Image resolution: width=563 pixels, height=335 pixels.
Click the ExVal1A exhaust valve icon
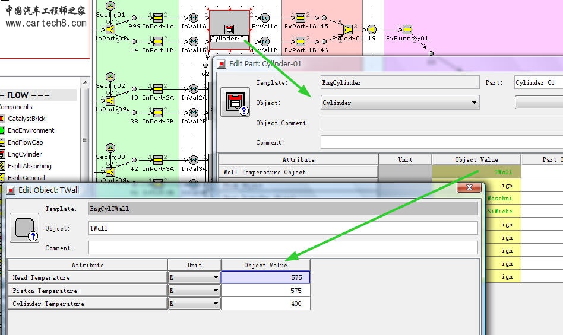pyautogui.click(x=265, y=18)
